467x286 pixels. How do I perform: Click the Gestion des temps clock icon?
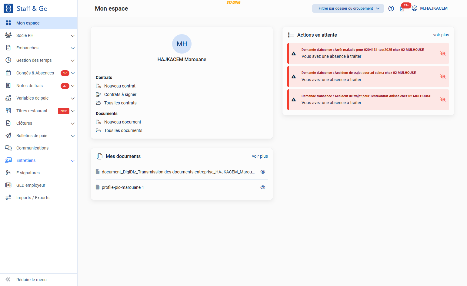tap(8, 60)
